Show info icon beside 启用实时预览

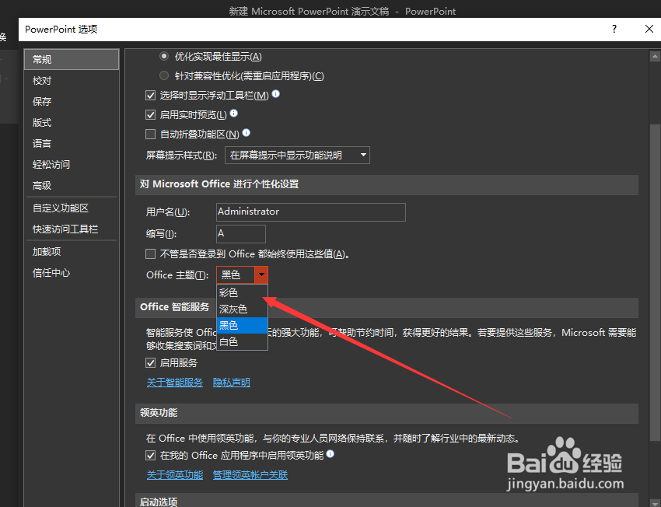[x=234, y=114]
